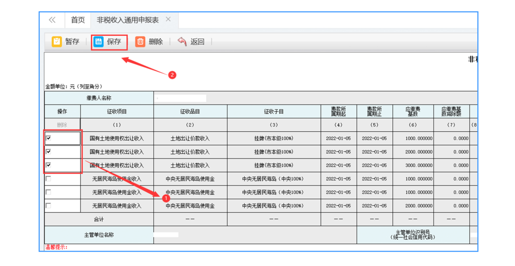Uncheck the 国有土地 row with base 1000.000000
The image size is (515, 266).
[48, 138]
